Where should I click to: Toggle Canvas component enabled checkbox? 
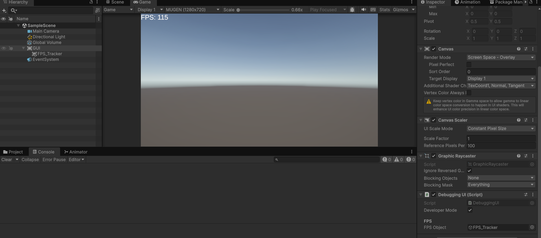coord(434,49)
